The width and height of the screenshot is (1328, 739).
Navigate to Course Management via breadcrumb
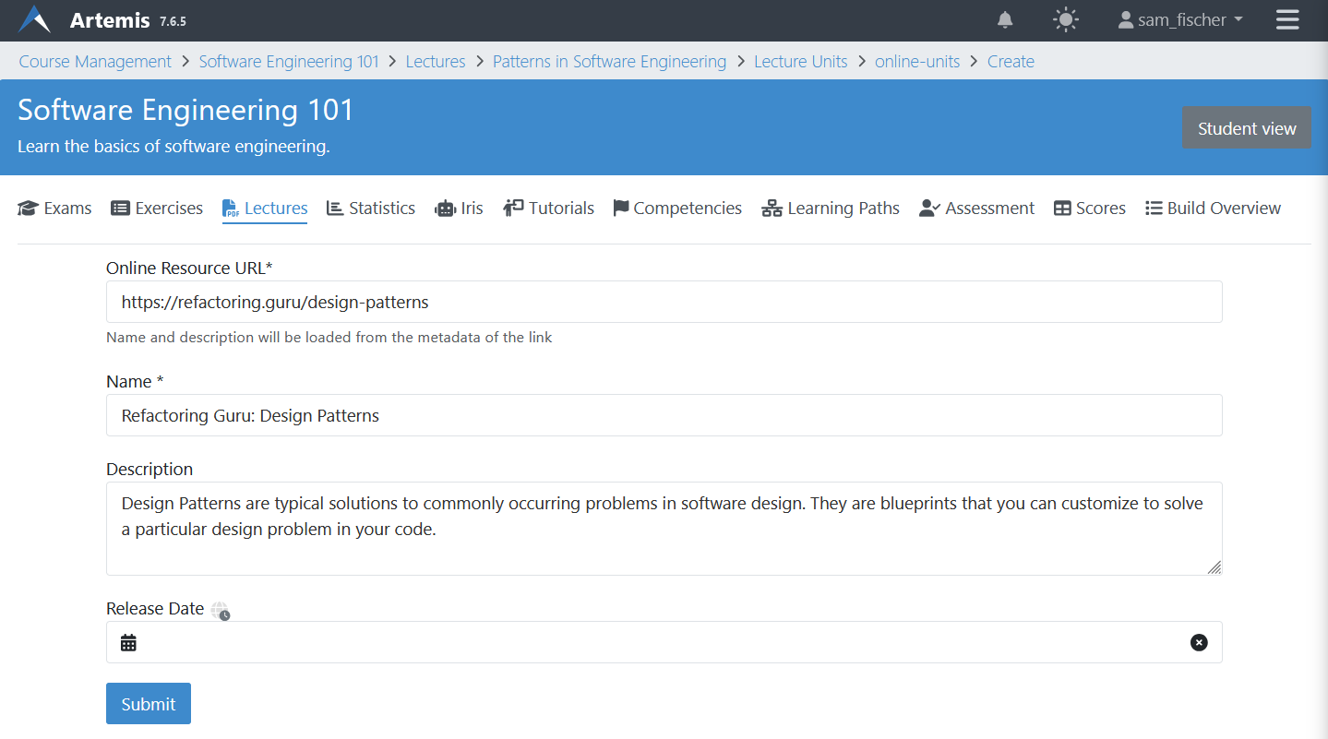(94, 61)
